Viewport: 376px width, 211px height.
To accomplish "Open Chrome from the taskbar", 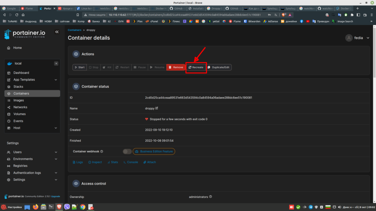I will tap(83, 207).
